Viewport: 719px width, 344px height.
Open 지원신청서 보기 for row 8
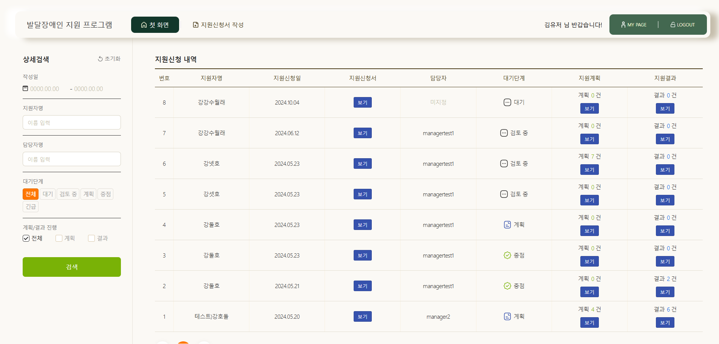(x=363, y=102)
